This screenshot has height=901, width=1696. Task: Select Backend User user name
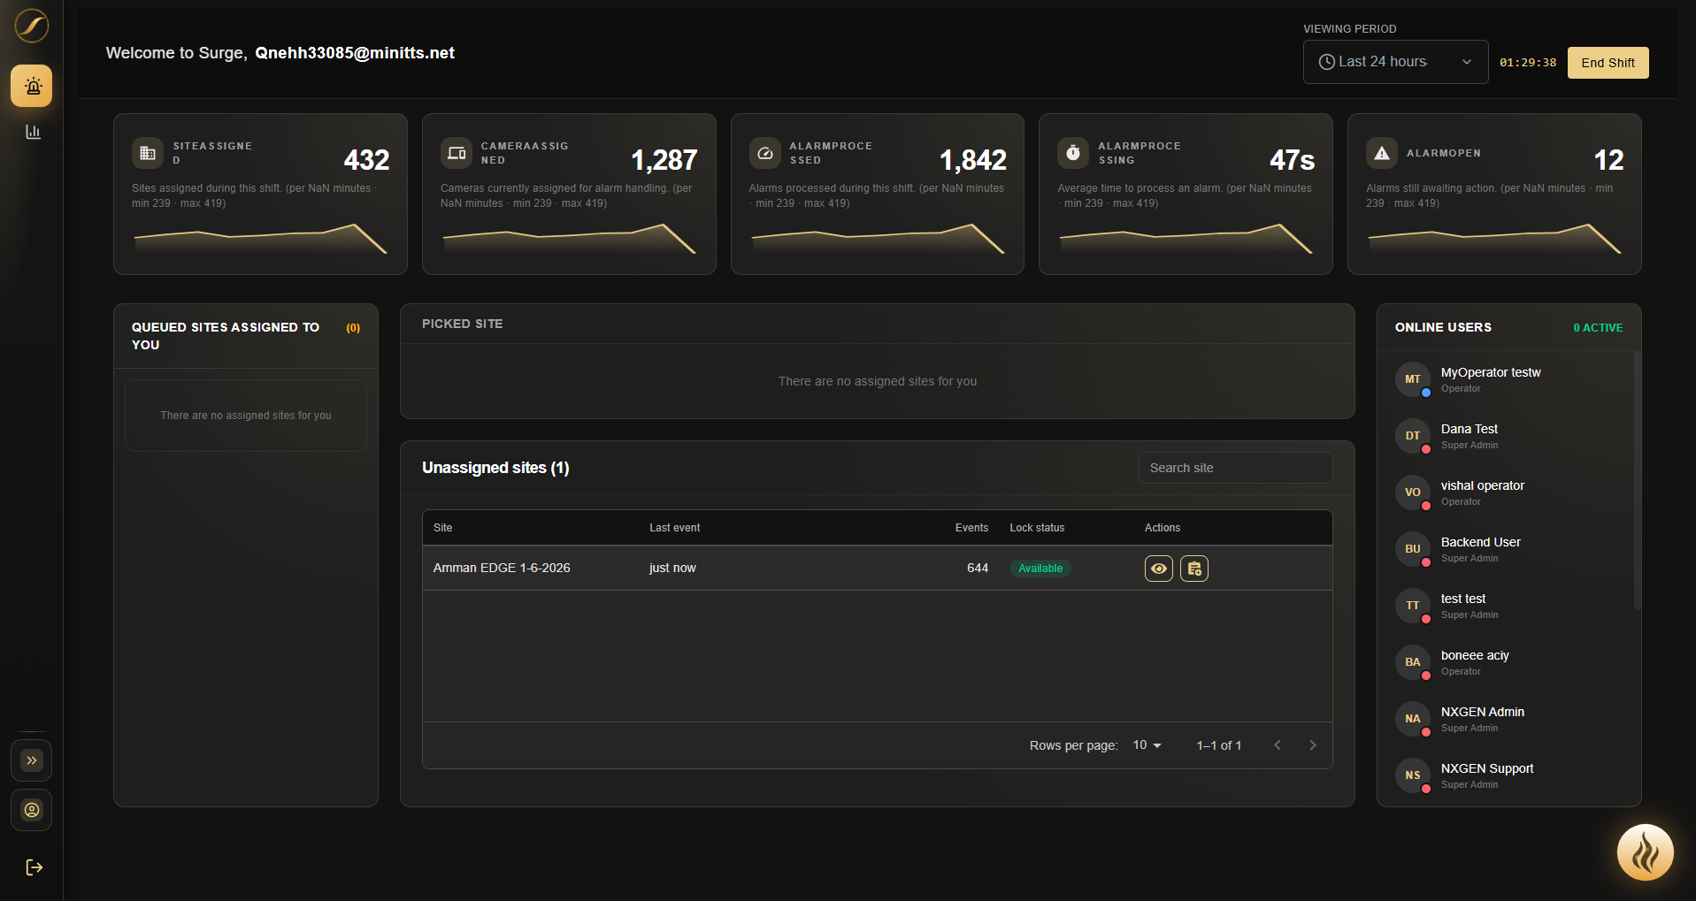click(x=1480, y=542)
